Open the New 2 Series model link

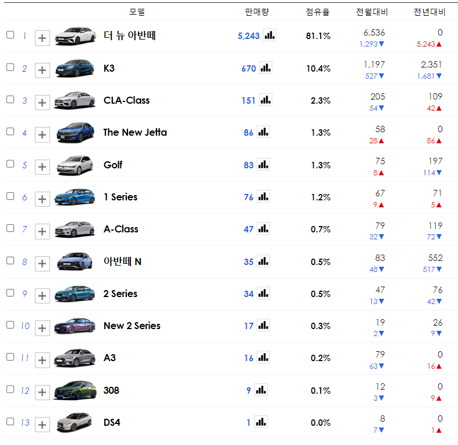132,326
